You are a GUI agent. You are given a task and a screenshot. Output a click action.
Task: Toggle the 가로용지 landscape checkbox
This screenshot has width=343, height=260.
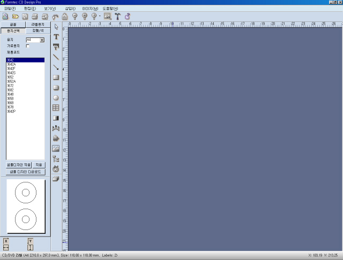pyautogui.click(x=28, y=46)
